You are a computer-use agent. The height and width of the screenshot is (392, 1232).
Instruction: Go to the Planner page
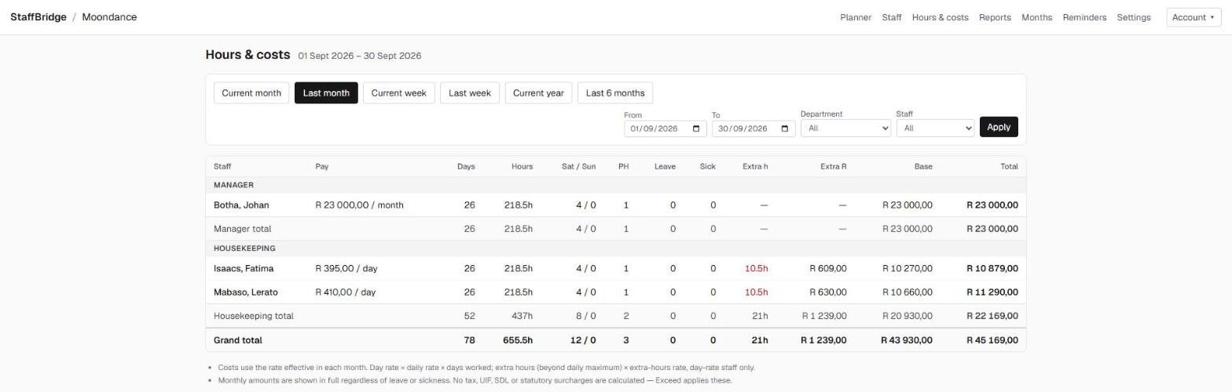856,17
